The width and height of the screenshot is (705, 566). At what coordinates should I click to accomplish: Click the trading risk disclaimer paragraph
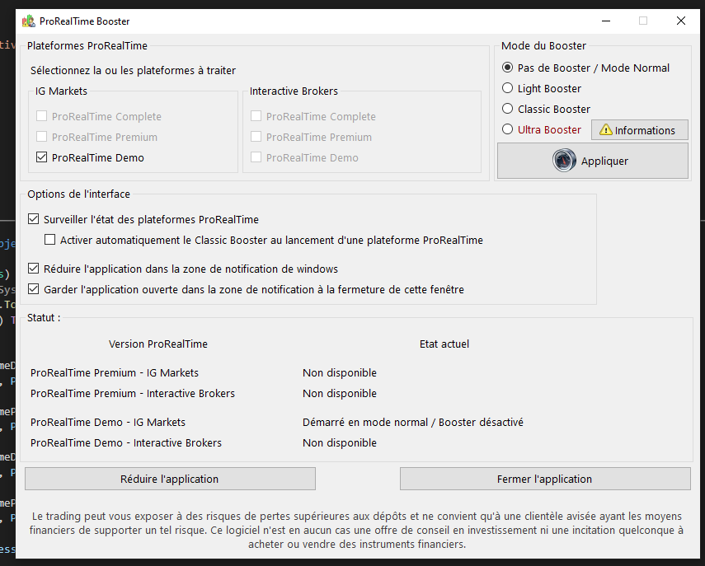pos(356,530)
